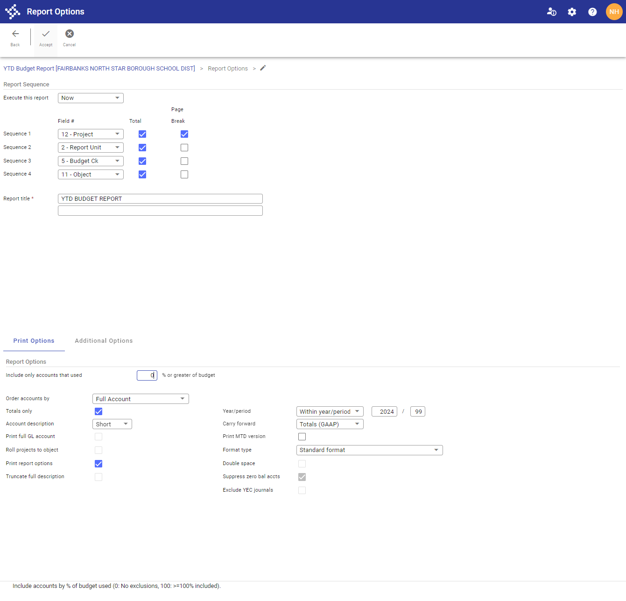The width and height of the screenshot is (626, 601).
Task: Click the pencil edit icon in breadcrumb
Action: (263, 68)
